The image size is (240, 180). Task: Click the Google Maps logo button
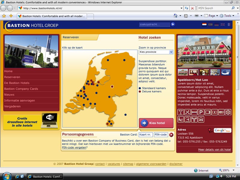222,130
